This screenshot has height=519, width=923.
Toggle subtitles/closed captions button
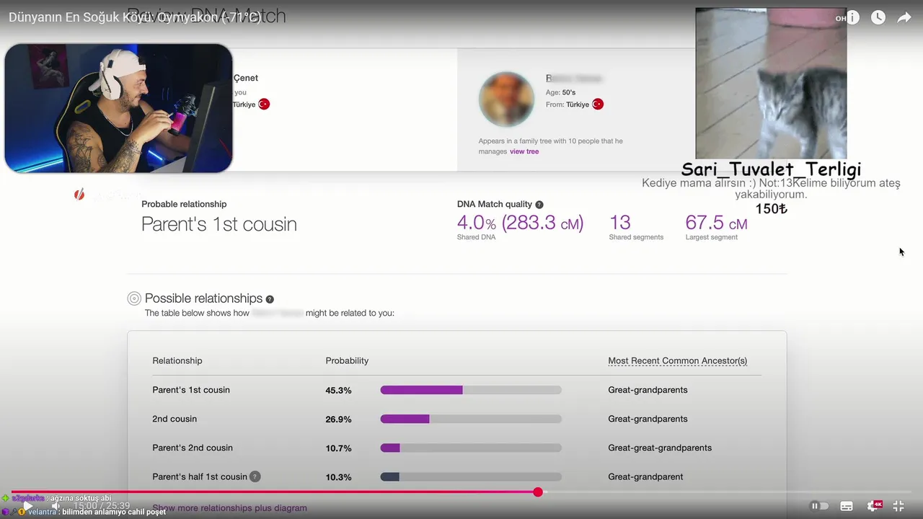[847, 506]
